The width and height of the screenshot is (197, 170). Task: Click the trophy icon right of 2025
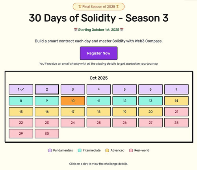point(117,6)
